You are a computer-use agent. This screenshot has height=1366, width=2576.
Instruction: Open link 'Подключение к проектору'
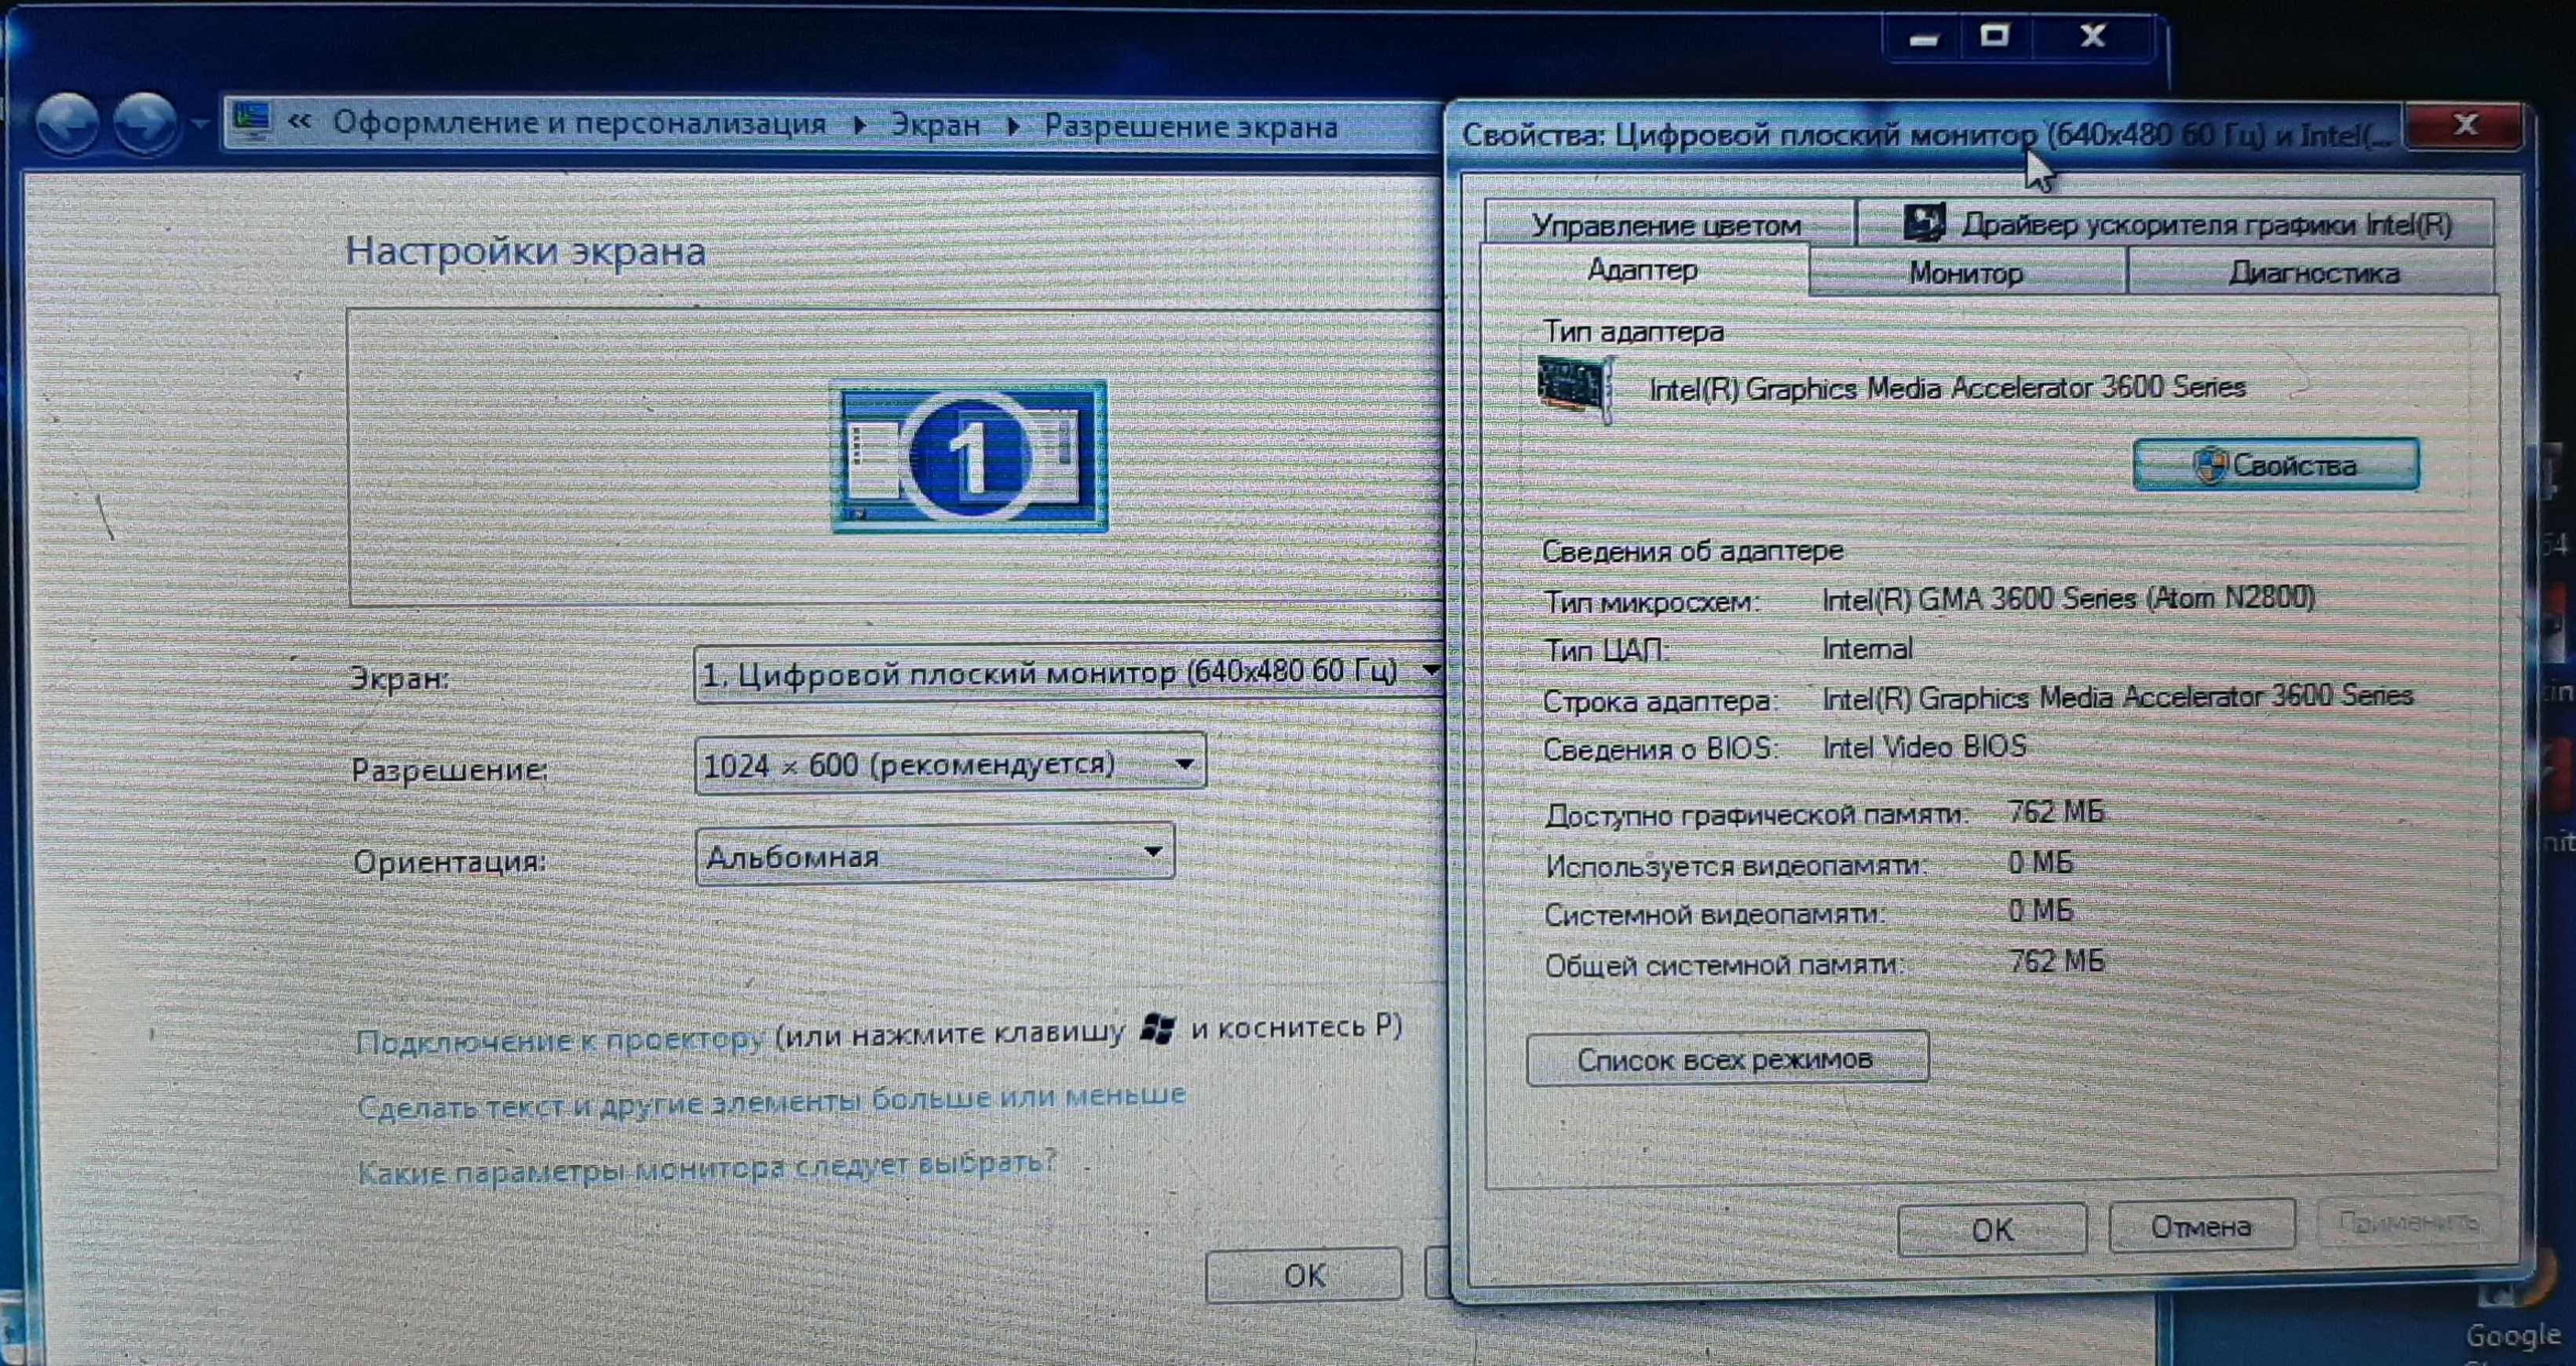pos(560,1041)
